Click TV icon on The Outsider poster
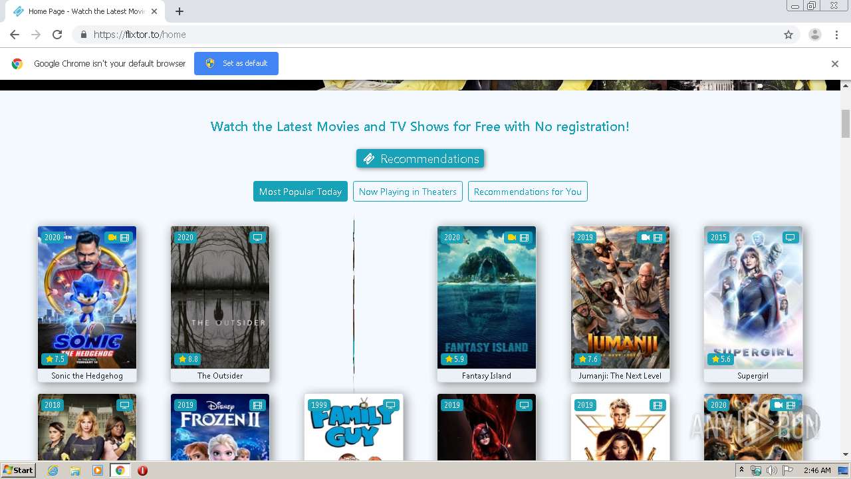The image size is (851, 479). point(258,238)
